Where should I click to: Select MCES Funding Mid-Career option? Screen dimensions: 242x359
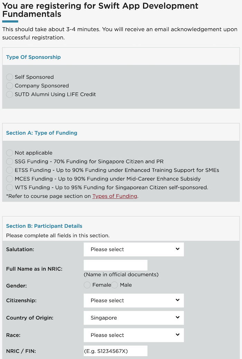pos(10,179)
